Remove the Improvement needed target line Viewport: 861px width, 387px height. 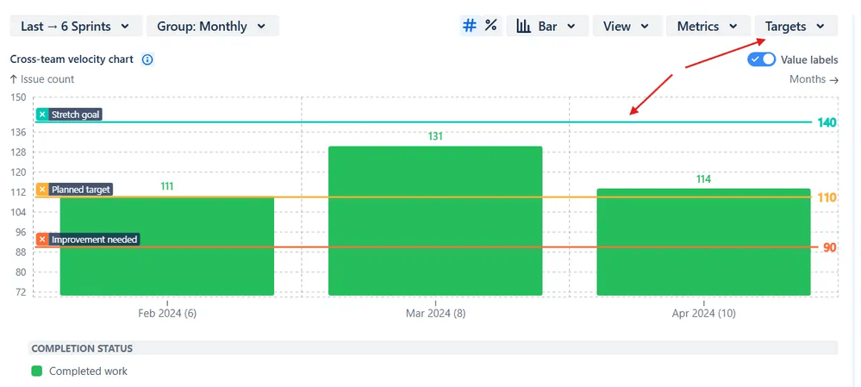tap(42, 240)
